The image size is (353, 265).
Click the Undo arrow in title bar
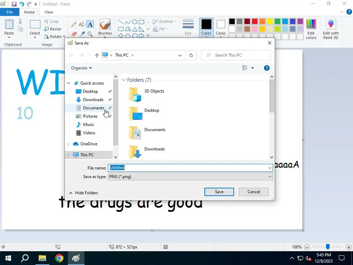(22, 4)
